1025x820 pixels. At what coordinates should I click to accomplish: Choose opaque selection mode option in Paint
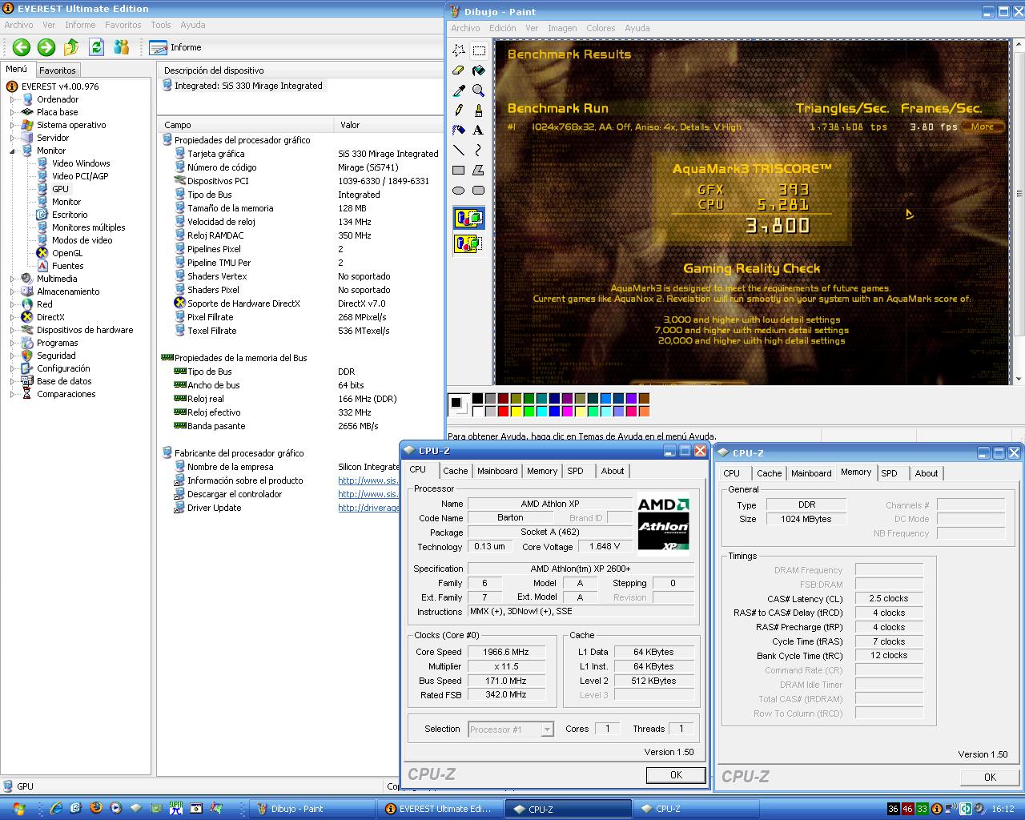(468, 218)
